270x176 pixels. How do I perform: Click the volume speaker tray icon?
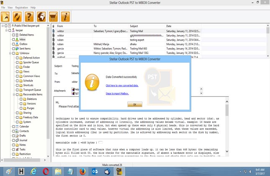(x=250, y=171)
